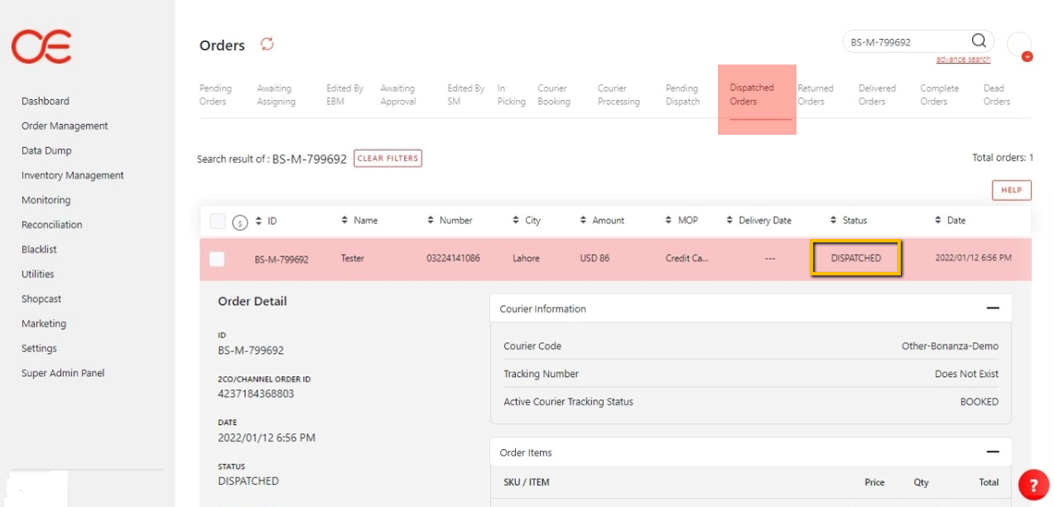Sort orders by ID column arrows
Viewport: 1054px width, 507px height.
pyautogui.click(x=259, y=221)
